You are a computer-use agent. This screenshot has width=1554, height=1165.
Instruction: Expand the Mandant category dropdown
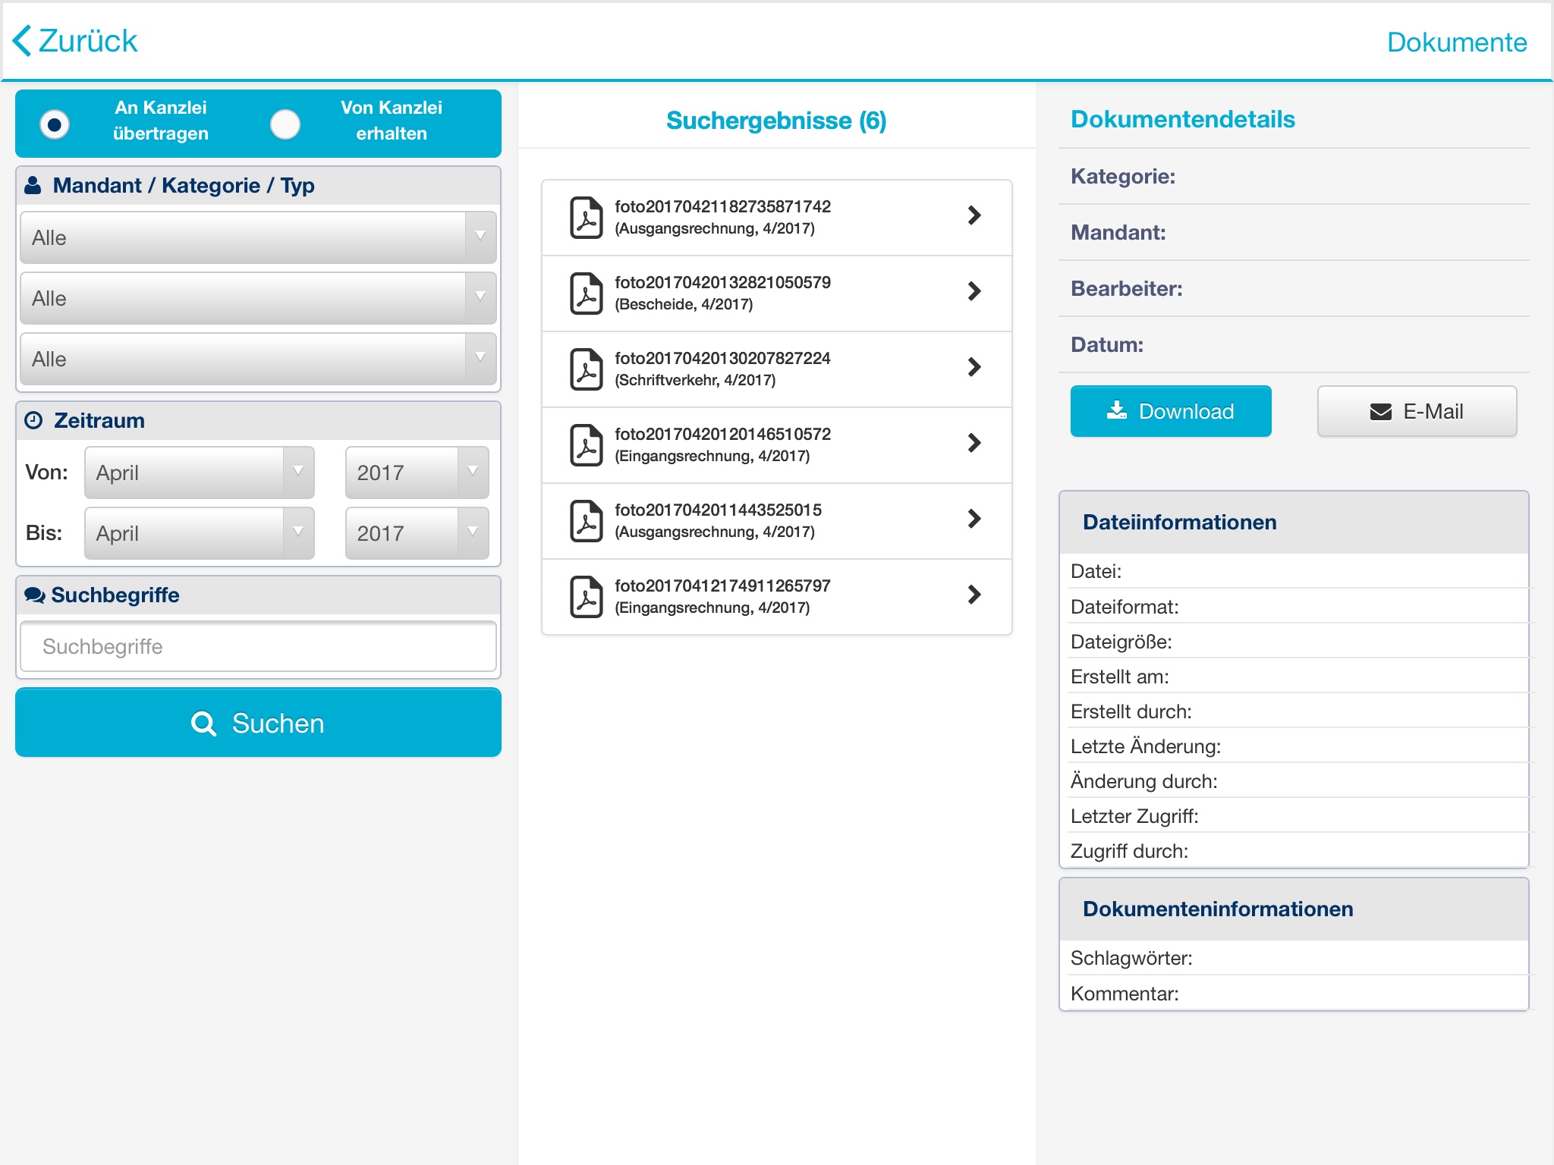[257, 236]
